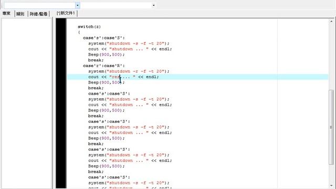Click inside the first toolbar combo field
The height and width of the screenshot is (189, 336).
click(39, 5)
